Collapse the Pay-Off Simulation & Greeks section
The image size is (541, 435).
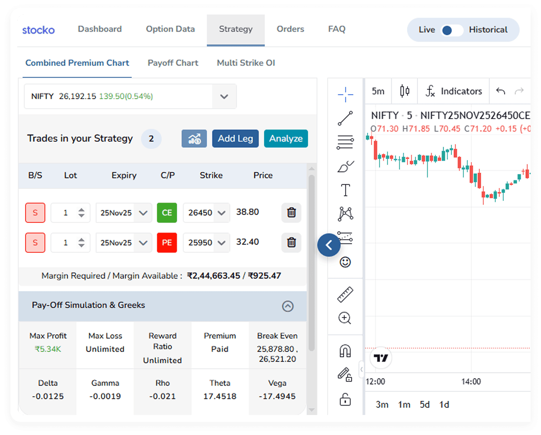(x=287, y=306)
